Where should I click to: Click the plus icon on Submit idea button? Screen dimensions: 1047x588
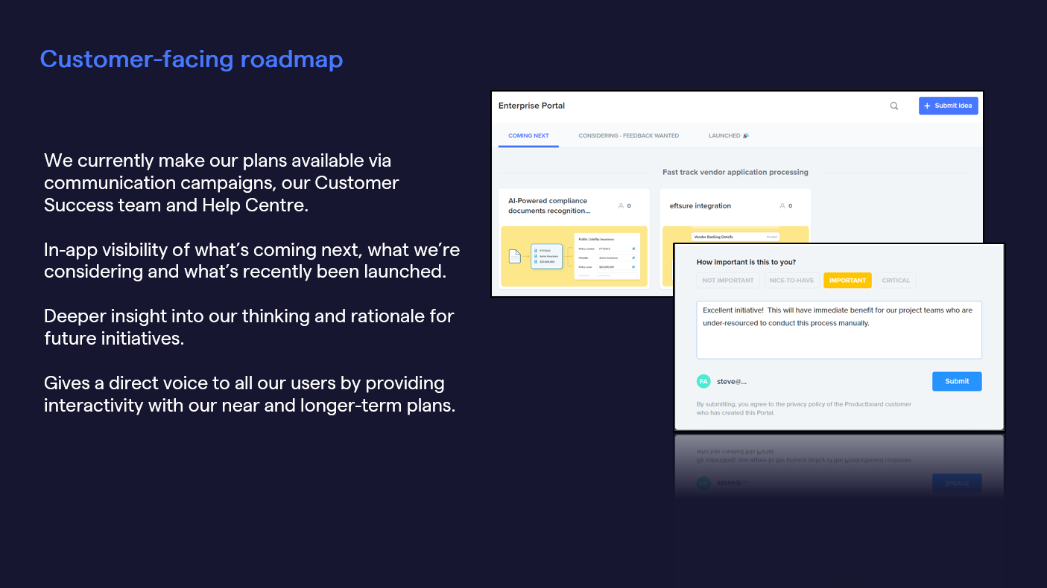(926, 106)
